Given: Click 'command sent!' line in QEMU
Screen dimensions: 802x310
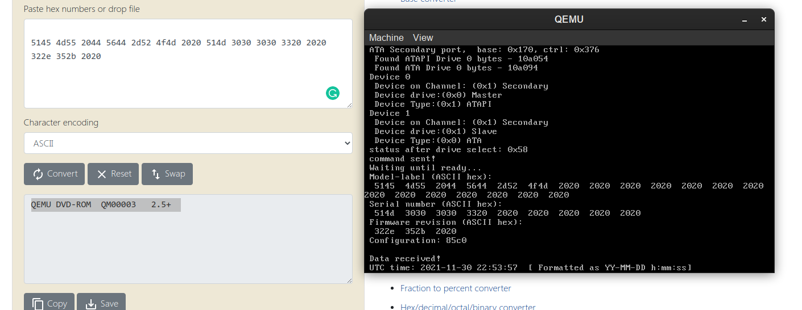Looking at the screenshot, I should click(403, 158).
